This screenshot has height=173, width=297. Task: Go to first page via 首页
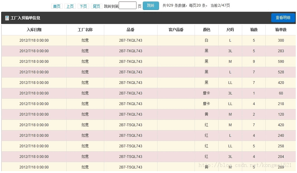[x=57, y=6]
